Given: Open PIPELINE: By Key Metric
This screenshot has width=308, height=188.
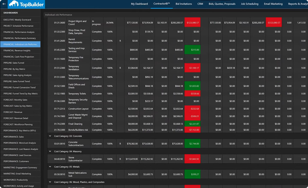Looking at the screenshot, I should pos(20,69).
